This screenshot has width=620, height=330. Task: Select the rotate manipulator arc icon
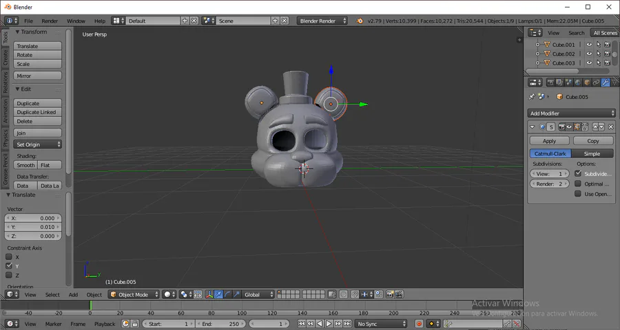click(x=228, y=294)
